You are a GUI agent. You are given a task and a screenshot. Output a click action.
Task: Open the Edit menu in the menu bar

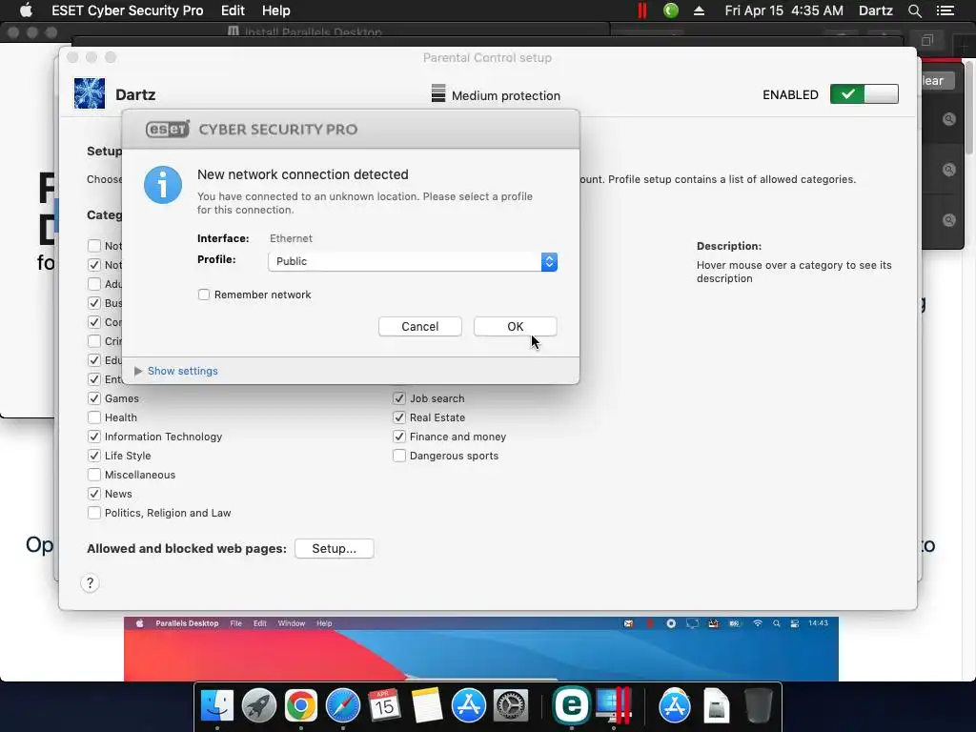[x=233, y=10]
